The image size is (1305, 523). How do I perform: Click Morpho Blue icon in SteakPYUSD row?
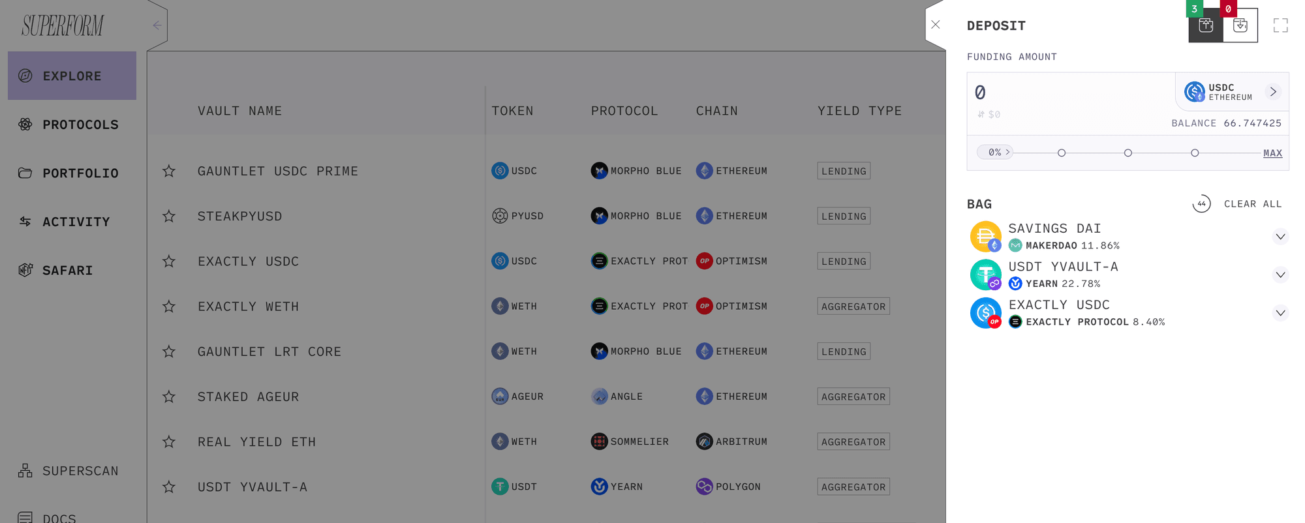pos(599,216)
